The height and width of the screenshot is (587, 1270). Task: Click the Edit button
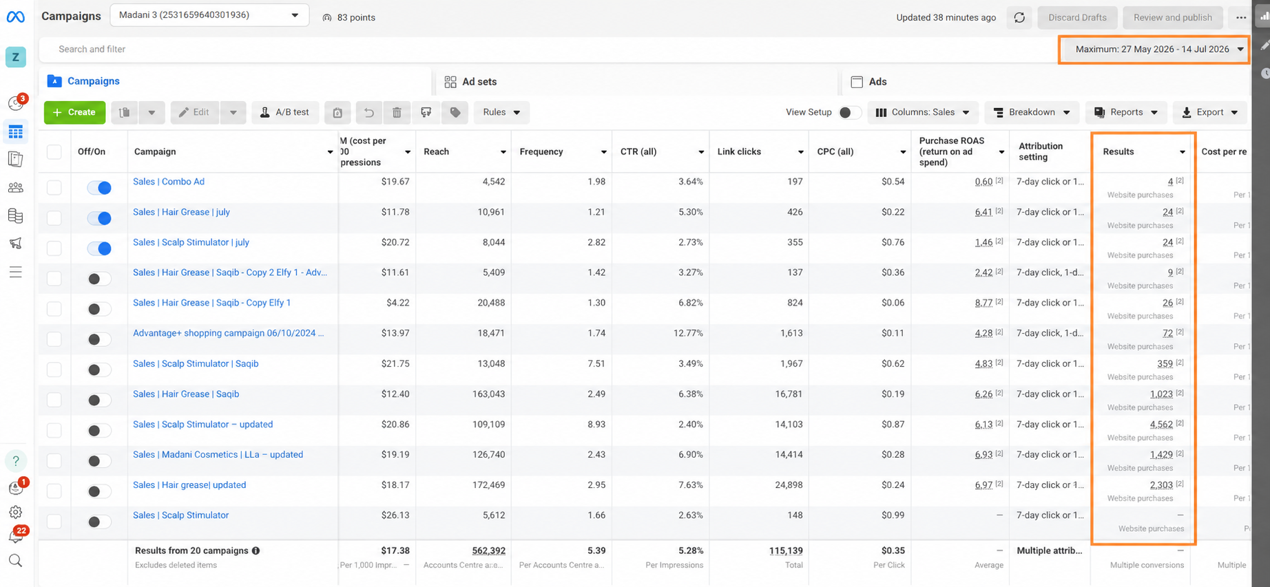click(194, 112)
